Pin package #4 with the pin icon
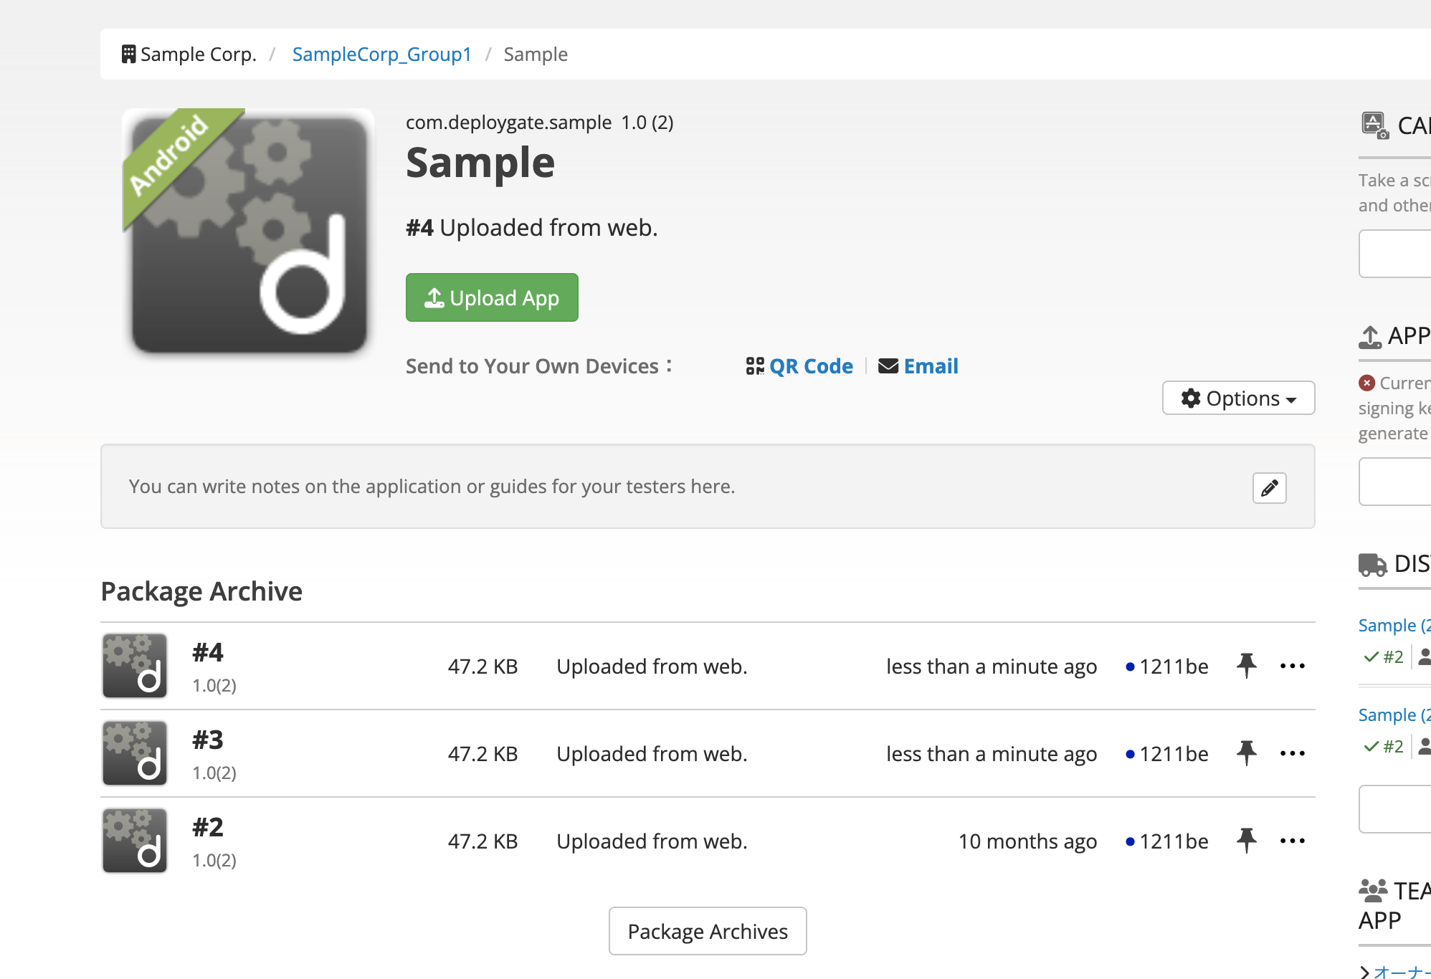The width and height of the screenshot is (1431, 979). [x=1246, y=666]
